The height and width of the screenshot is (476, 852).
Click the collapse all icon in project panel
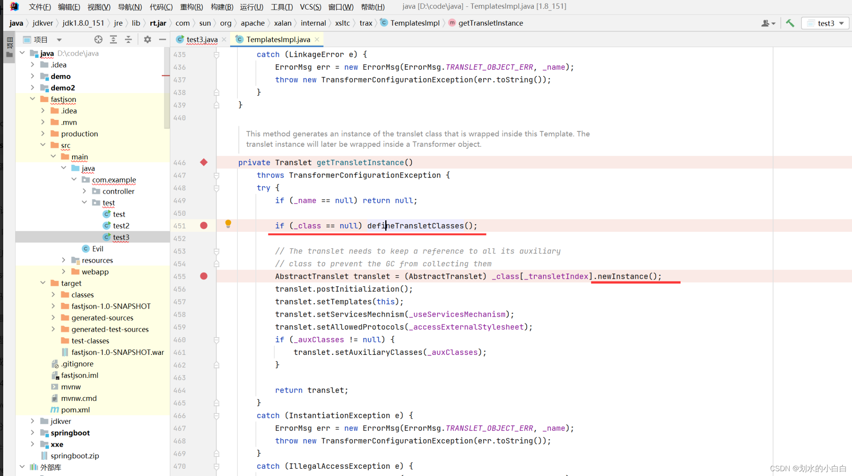128,39
